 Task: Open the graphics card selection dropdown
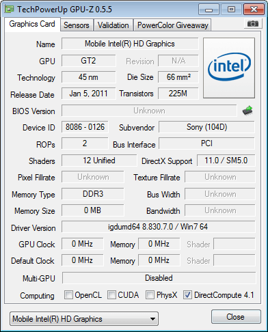pos(84,319)
